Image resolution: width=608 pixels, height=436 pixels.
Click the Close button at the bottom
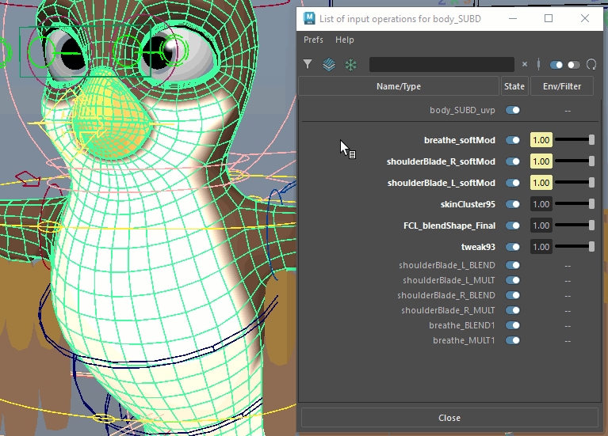[449, 418]
